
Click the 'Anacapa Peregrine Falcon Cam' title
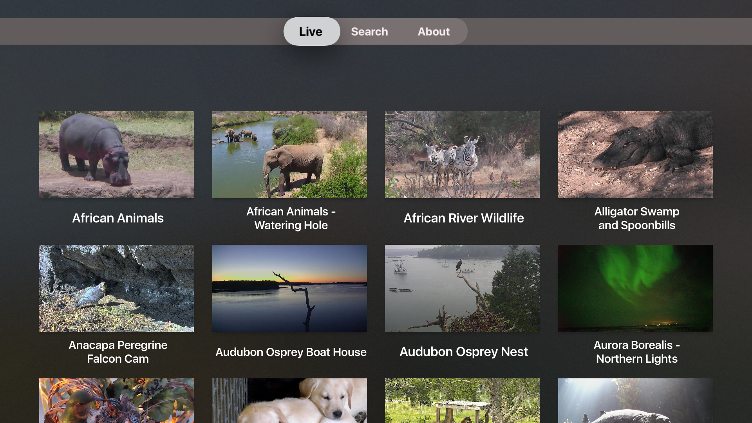pos(118,352)
